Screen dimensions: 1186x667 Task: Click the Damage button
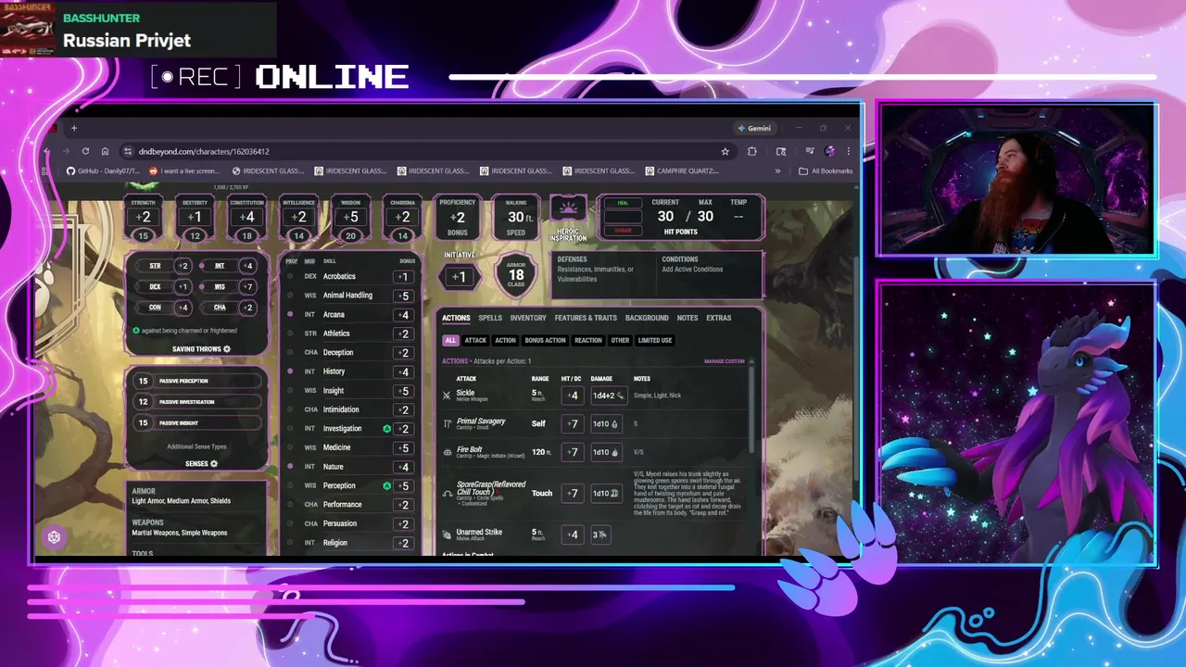pyautogui.click(x=623, y=231)
